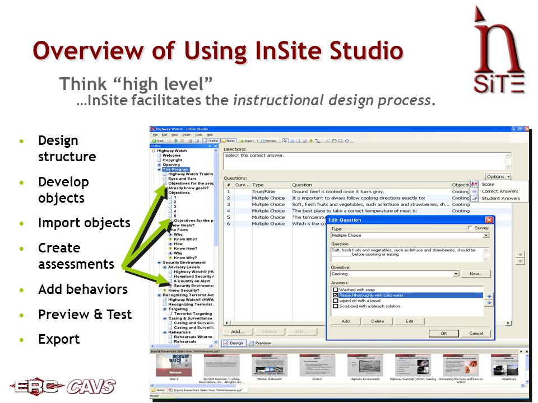This screenshot has height=403, width=538.
Task: Select the hand pan tool
Action: tap(334, 141)
